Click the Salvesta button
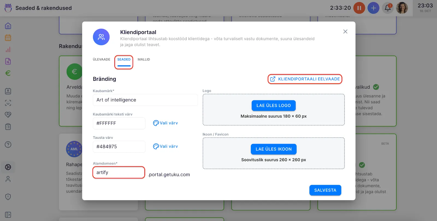 point(325,190)
